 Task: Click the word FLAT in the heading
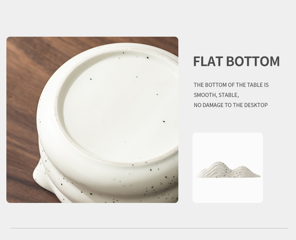coord(208,61)
